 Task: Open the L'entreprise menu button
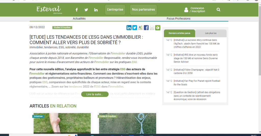(x=115, y=10)
